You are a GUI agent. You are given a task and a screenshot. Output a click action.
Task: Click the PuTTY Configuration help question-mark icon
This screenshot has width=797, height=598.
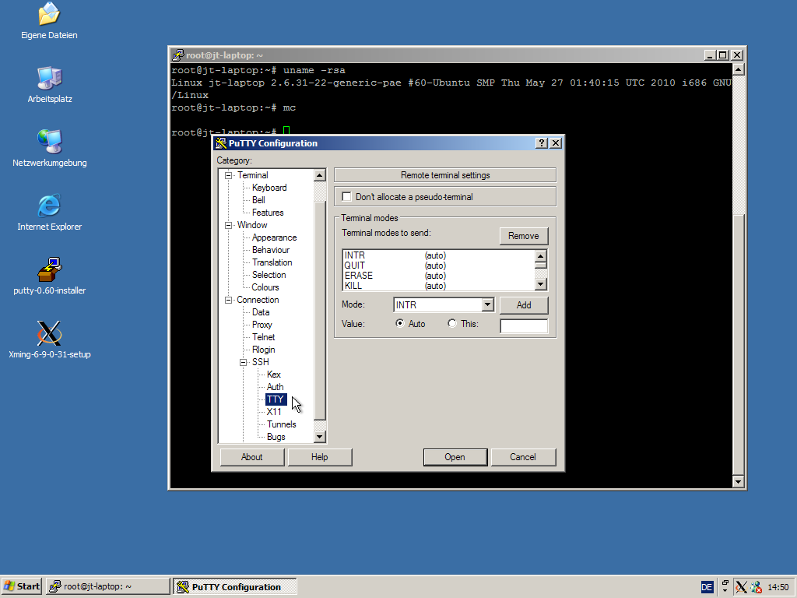point(542,143)
